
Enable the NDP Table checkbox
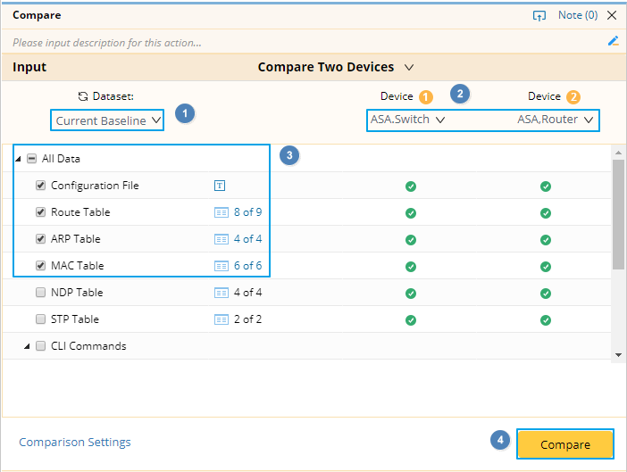(x=40, y=293)
